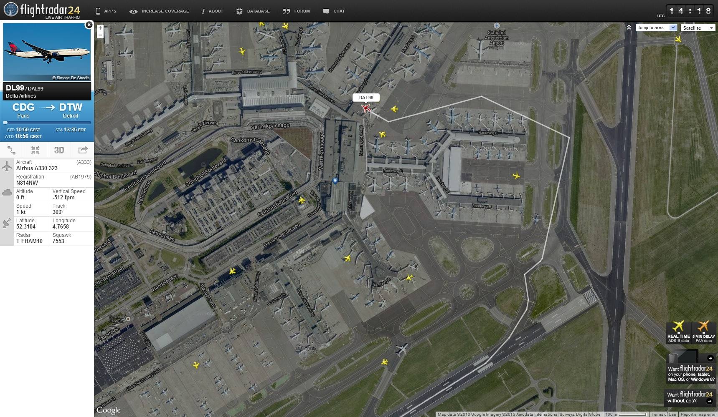Open the About menu
Image resolution: width=718 pixels, height=417 pixels.
tap(212, 11)
